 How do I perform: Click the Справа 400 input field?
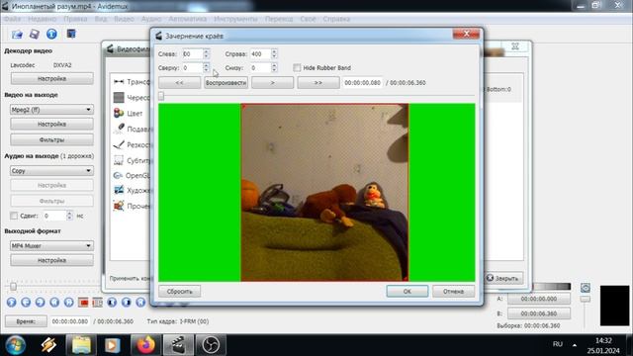(260, 53)
